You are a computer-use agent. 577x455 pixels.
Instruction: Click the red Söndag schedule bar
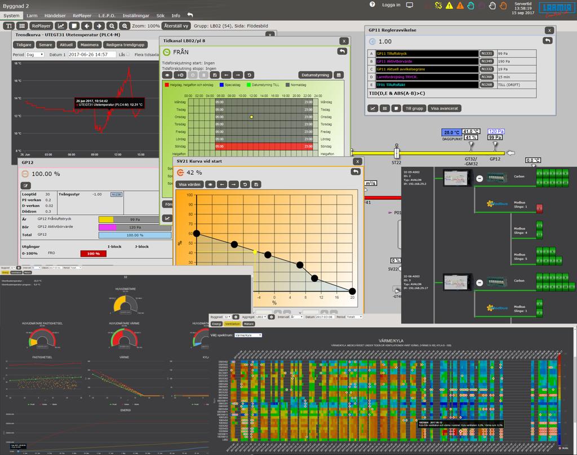(264, 146)
